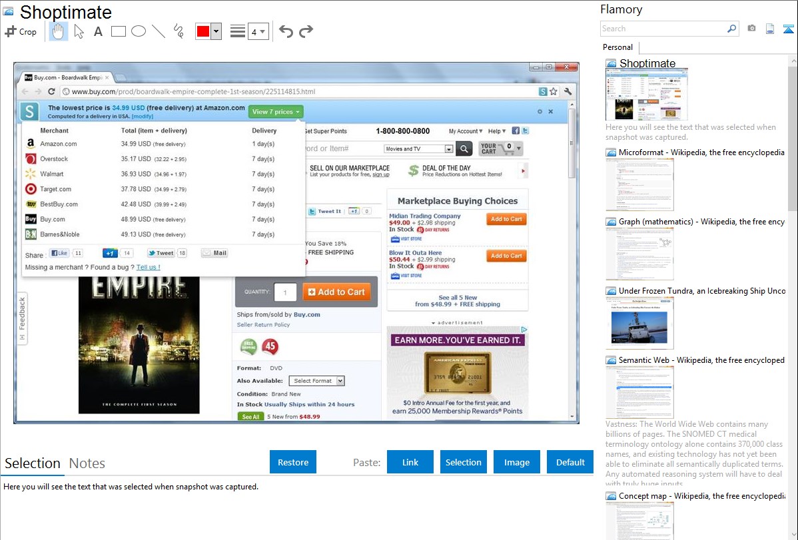The width and height of the screenshot is (798, 540).
Task: Click the icon next to Microformat snapshot
Action: tap(611, 152)
